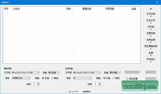This screenshot has width=161, height=94.
Task: Open the landscape page 纸张 dropdown
Action: (x=21, y=78)
